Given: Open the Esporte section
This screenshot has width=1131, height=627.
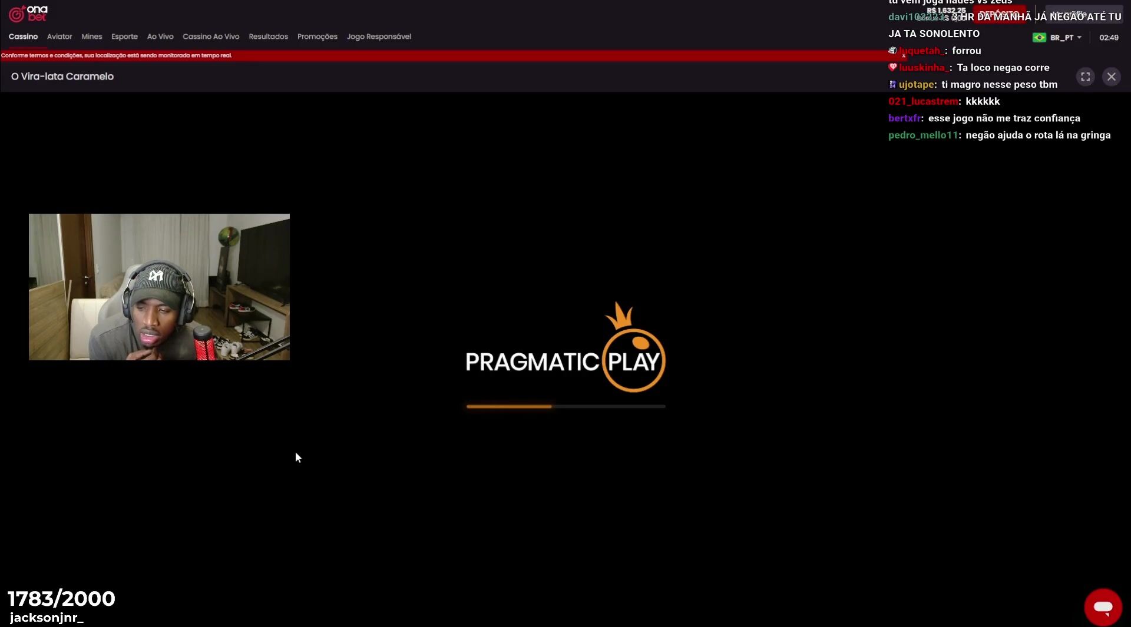Looking at the screenshot, I should tap(124, 37).
